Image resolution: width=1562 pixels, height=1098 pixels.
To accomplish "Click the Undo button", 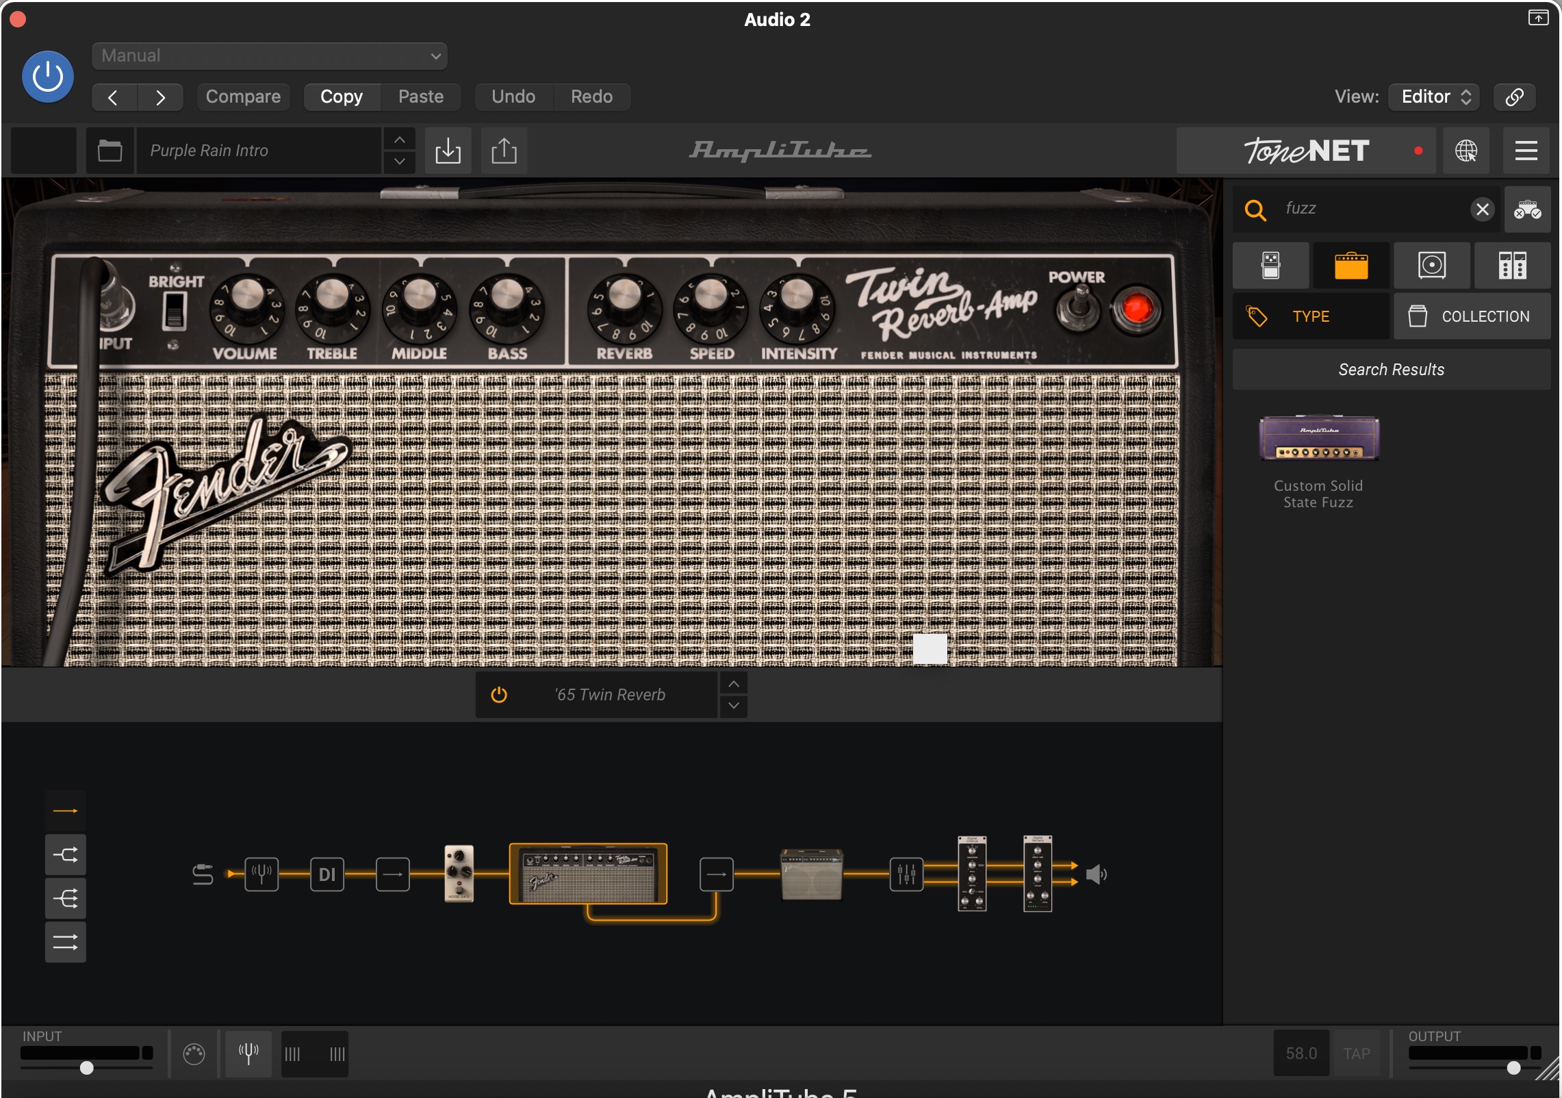I will click(x=513, y=97).
